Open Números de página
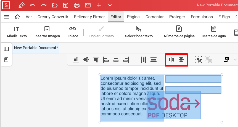The height and width of the screenshot is (127, 238). (179, 32)
